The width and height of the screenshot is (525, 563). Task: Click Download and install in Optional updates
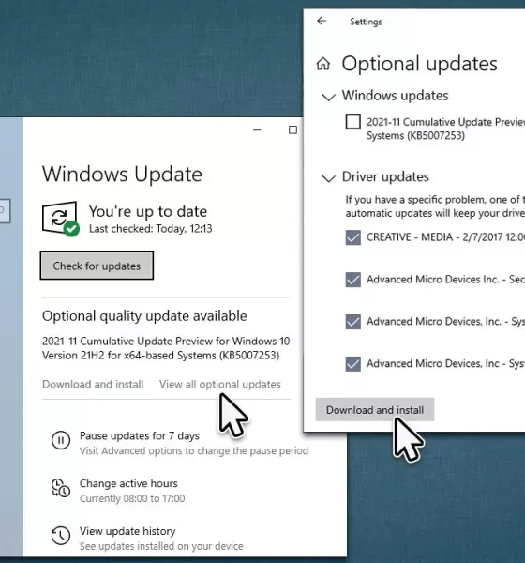tap(375, 410)
